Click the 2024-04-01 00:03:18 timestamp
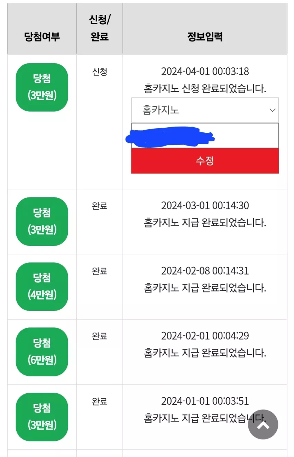 [x=205, y=72]
